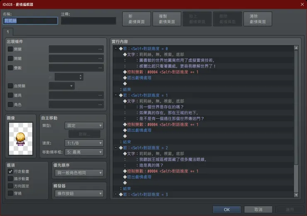Click the contents scrollbar down arrow
The height and width of the screenshot is (216, 307).
click(x=296, y=195)
